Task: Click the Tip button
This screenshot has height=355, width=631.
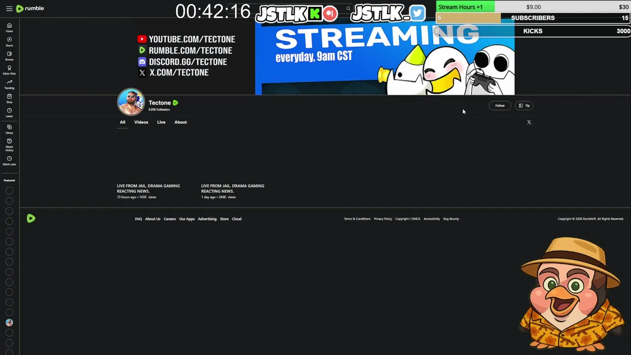Action: [x=524, y=106]
